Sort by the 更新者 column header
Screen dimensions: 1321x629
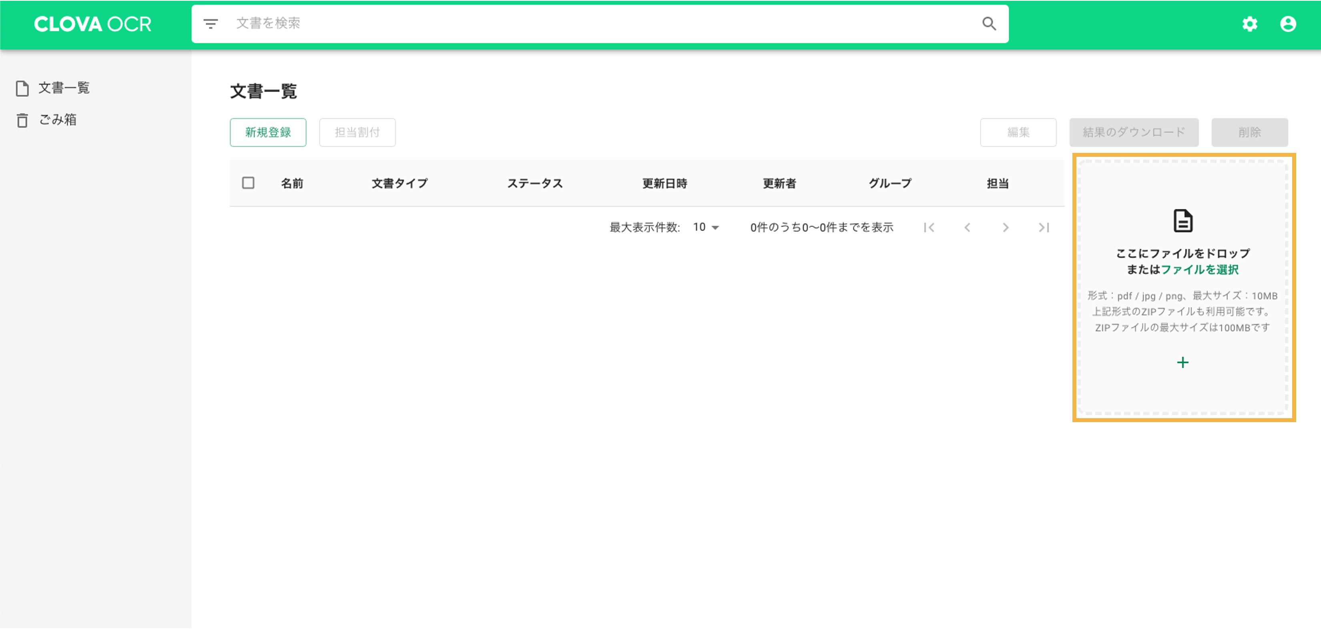779,184
